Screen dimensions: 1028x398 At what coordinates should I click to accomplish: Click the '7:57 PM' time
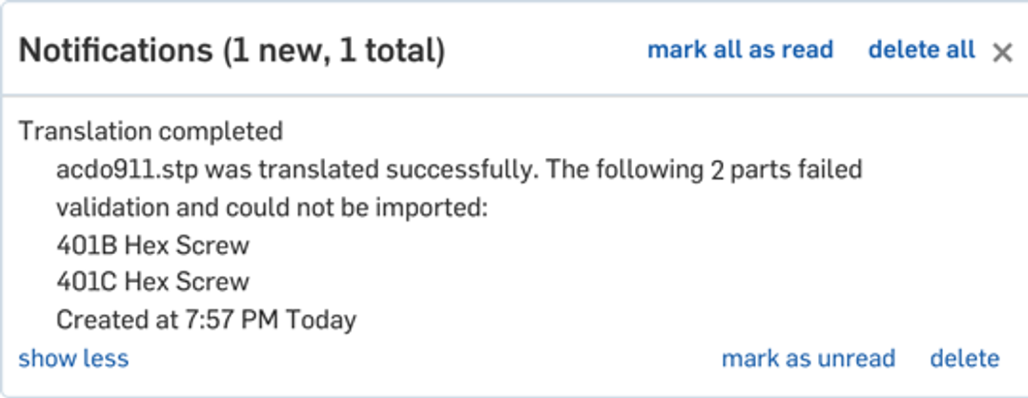(231, 320)
